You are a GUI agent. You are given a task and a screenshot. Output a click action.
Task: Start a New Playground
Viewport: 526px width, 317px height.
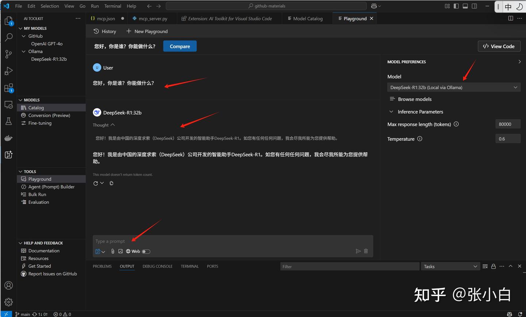tap(147, 31)
